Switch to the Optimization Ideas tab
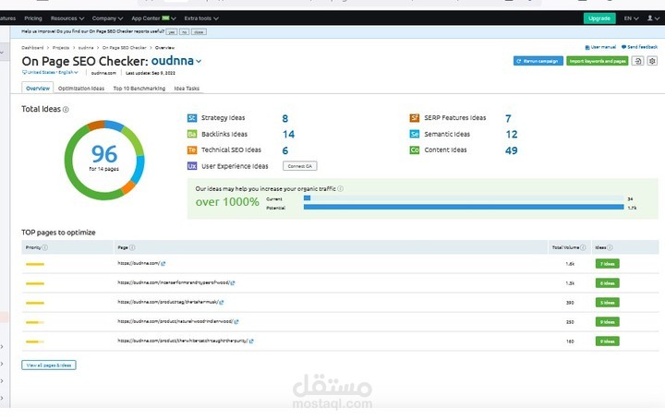 (x=81, y=88)
